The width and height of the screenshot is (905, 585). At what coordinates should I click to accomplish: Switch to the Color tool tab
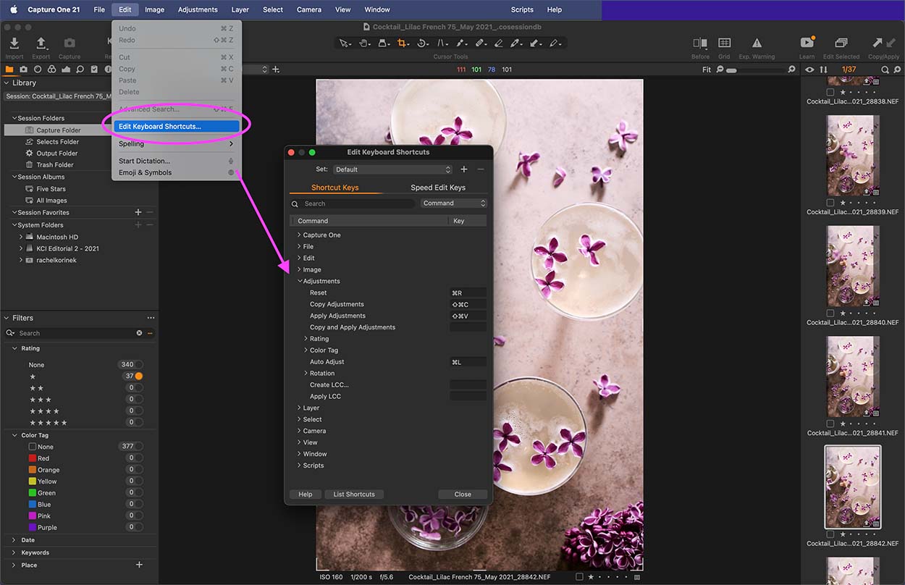coord(51,69)
